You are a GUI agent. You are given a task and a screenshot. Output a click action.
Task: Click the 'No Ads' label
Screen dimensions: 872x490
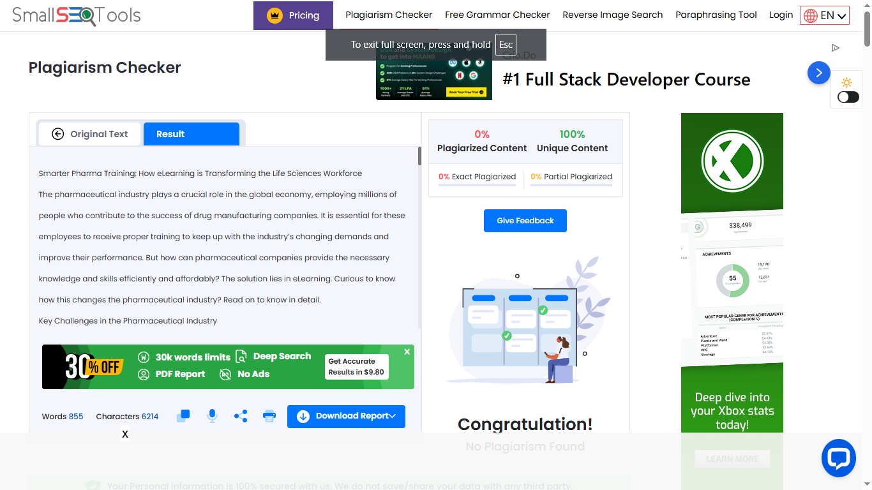click(253, 374)
